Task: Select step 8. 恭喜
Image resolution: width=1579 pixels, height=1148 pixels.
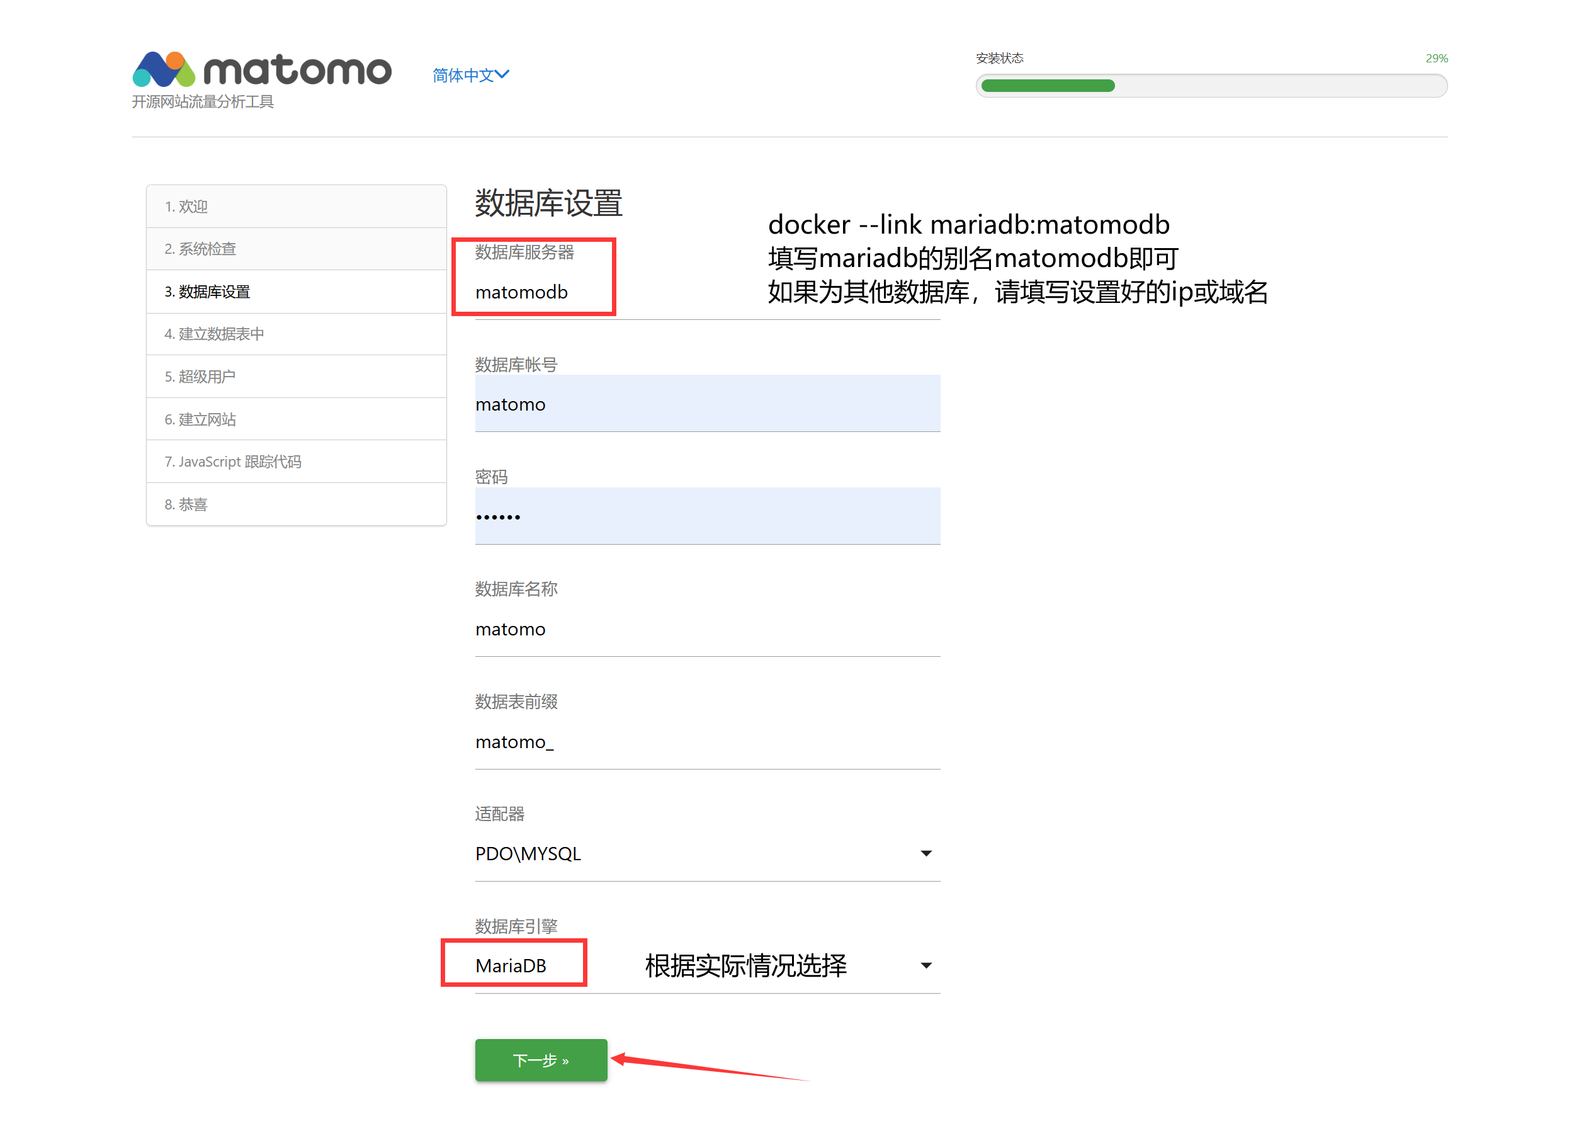Action: pyautogui.click(x=186, y=505)
